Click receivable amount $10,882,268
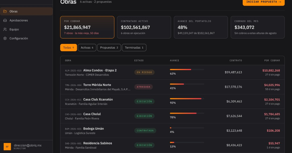This screenshot has height=153, width=292. click(271, 71)
